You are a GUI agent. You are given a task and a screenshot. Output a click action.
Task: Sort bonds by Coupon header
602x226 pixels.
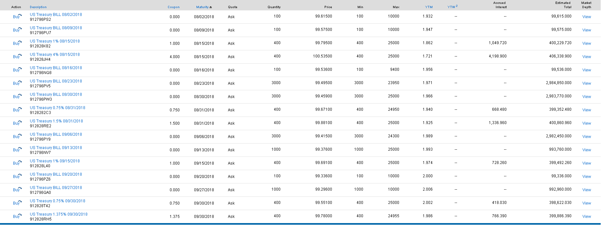pyautogui.click(x=174, y=7)
